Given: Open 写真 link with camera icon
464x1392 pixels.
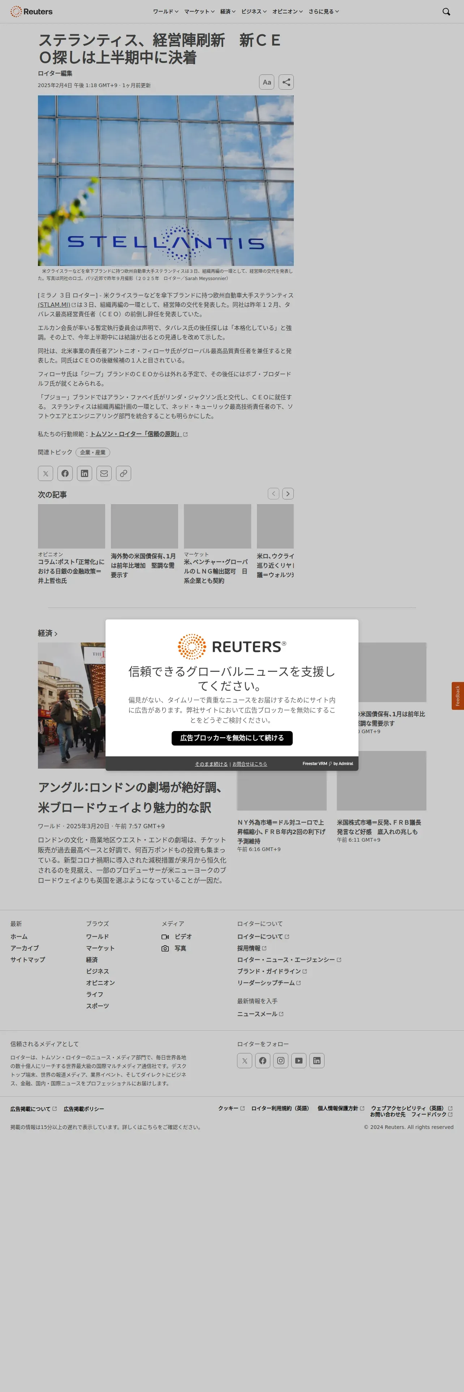Looking at the screenshot, I should (174, 948).
